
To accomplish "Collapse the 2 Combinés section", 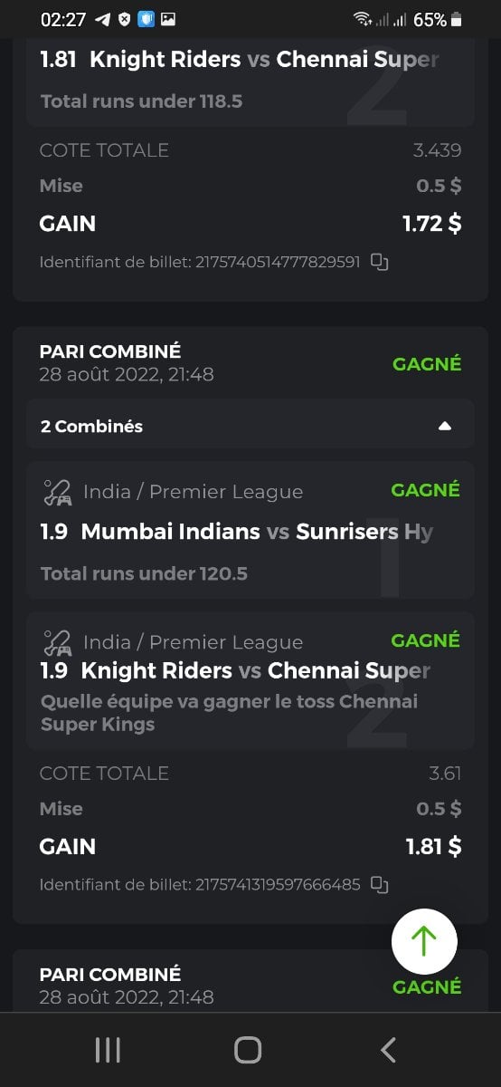I will tap(444, 426).
